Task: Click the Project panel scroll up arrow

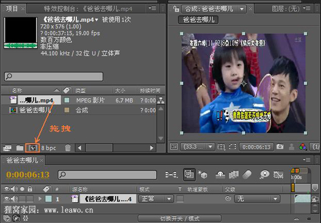Action: 161,109
